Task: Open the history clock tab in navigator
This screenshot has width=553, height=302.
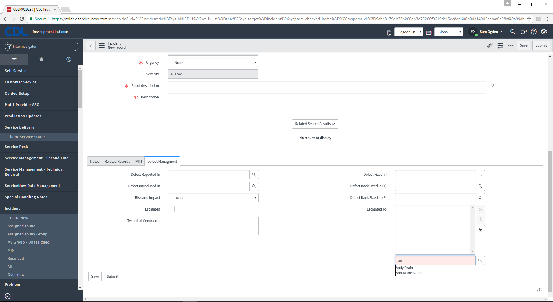Action: click(69, 59)
